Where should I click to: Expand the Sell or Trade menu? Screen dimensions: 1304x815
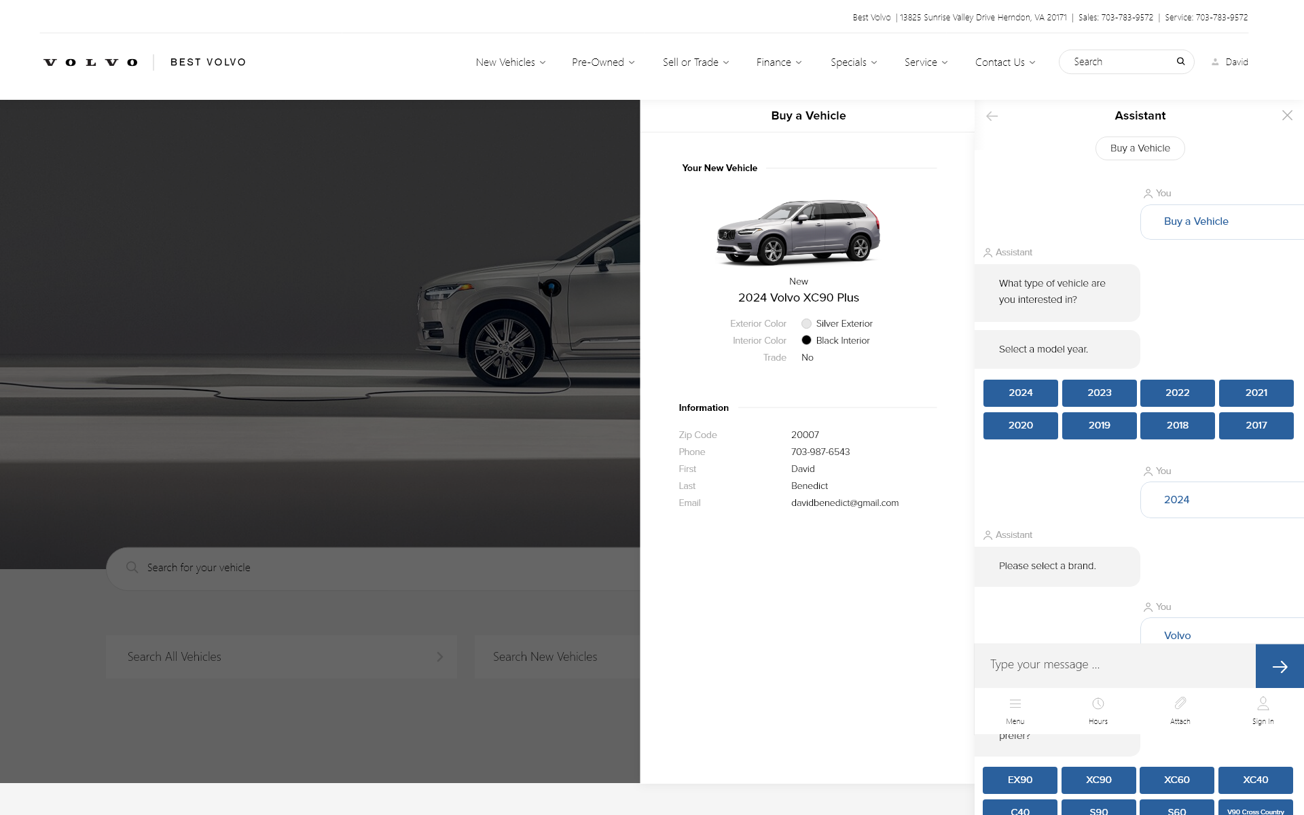click(x=696, y=62)
